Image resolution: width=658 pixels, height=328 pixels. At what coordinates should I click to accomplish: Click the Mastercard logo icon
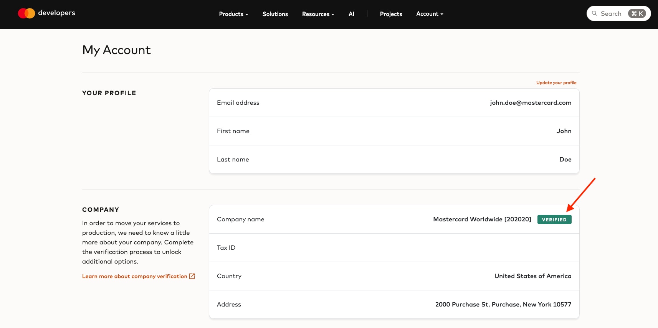26,13
